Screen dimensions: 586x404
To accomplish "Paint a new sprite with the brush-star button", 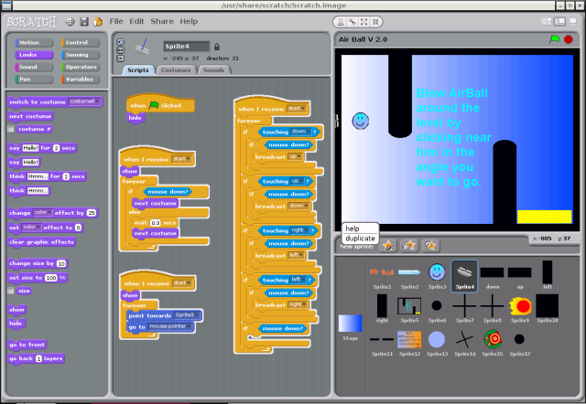I will tap(387, 245).
